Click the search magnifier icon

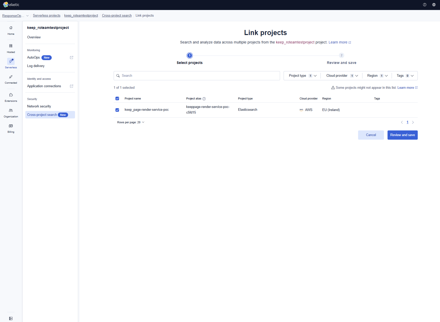118,76
